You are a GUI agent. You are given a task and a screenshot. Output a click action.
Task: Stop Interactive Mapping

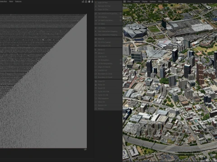[x=108, y=35]
